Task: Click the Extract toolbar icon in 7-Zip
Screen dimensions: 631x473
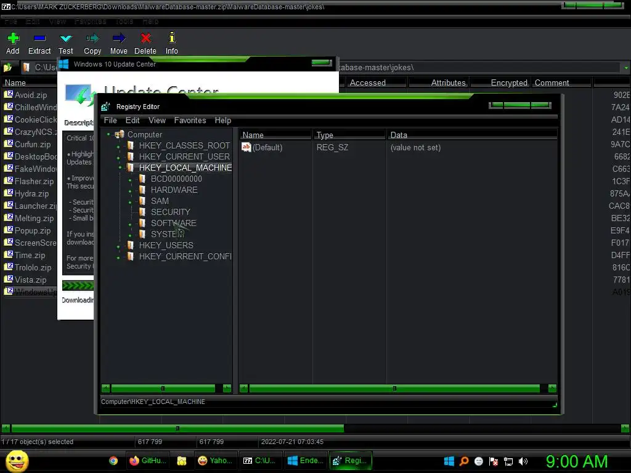Action: pyautogui.click(x=39, y=38)
